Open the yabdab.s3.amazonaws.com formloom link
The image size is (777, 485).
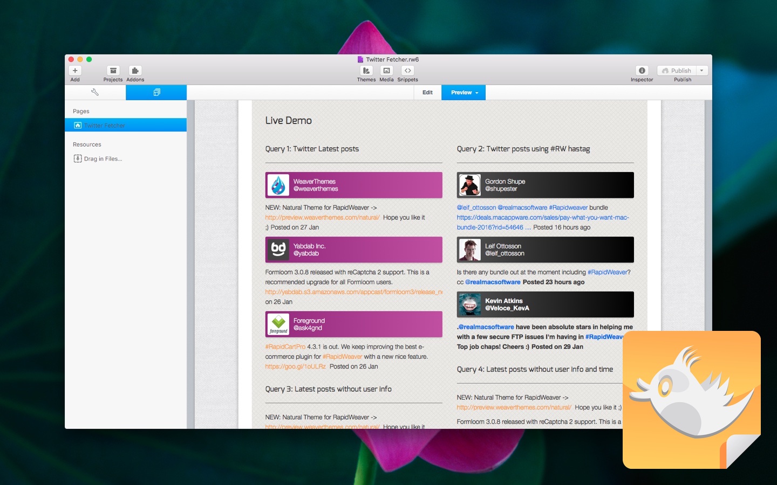click(x=353, y=292)
